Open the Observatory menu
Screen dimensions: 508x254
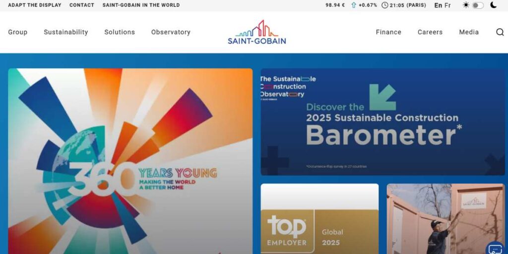pyautogui.click(x=171, y=32)
